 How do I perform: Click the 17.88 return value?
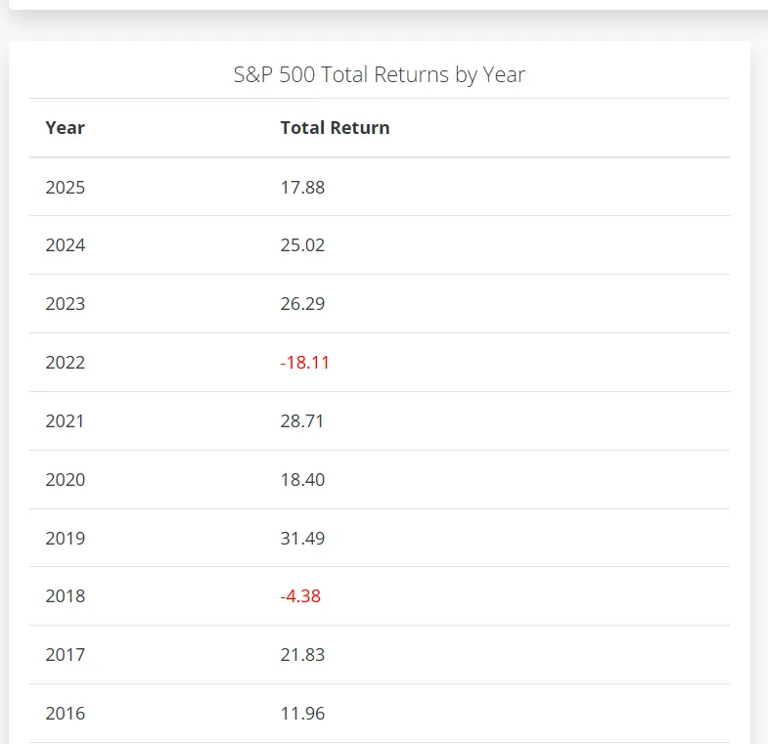(x=302, y=187)
